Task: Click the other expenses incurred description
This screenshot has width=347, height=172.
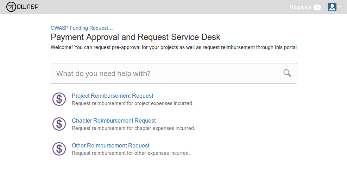Action: click(x=131, y=153)
